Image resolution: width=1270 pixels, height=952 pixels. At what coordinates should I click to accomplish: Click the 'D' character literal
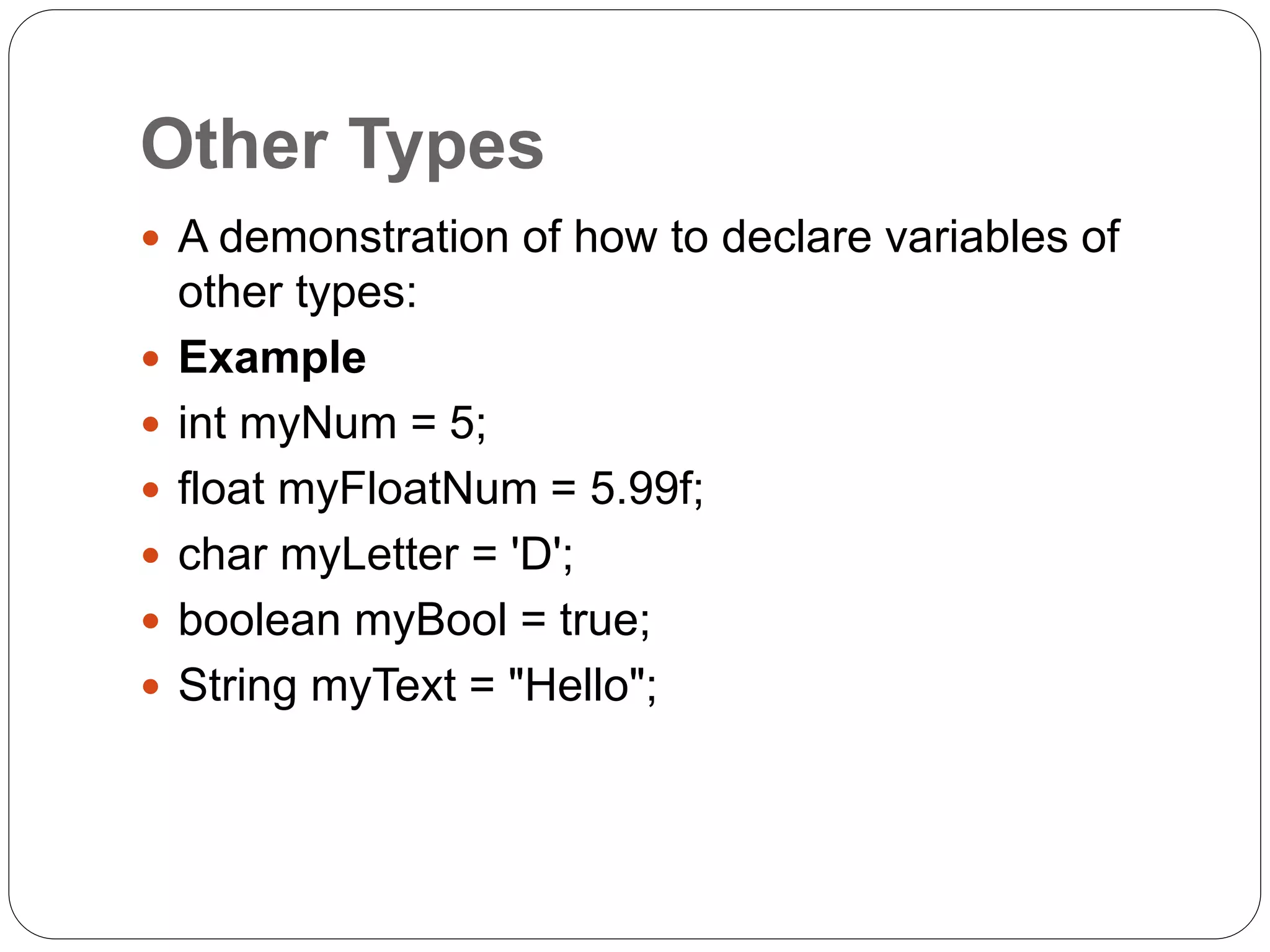(x=536, y=554)
